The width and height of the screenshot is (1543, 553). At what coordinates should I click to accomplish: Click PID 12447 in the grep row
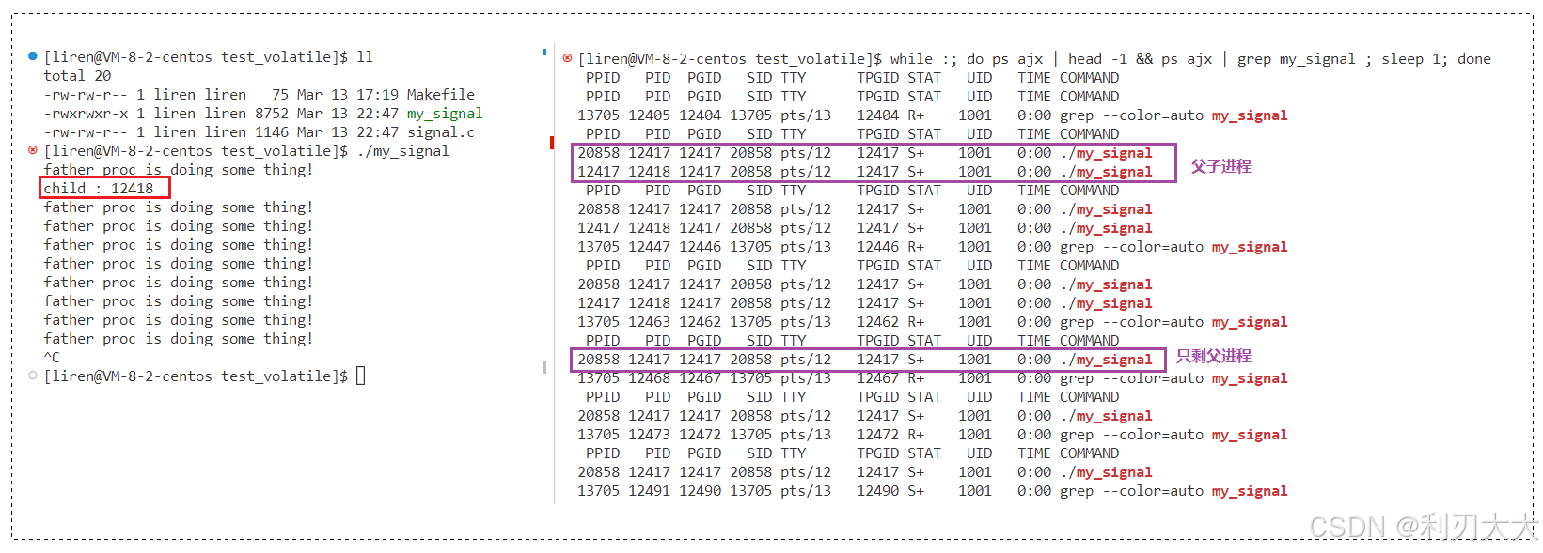tap(650, 247)
